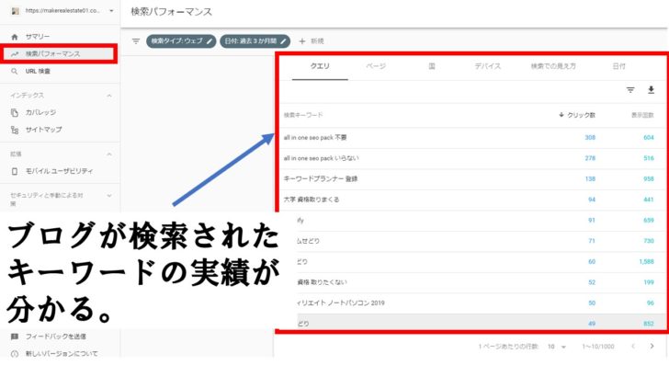Sort by クリック数 column header
Screen dimensions: 669x377
(x=577, y=115)
